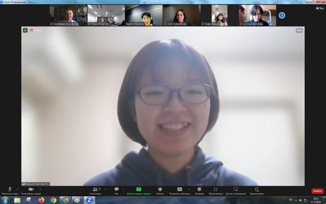
Task: Open the Notes (Примечания) icon
Action: (x=257, y=190)
